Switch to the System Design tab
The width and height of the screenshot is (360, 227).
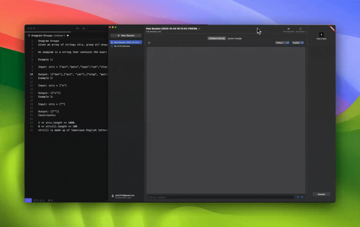click(235, 38)
